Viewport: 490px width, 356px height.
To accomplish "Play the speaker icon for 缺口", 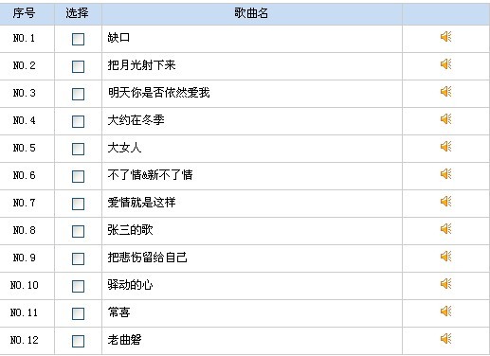I will click(445, 37).
